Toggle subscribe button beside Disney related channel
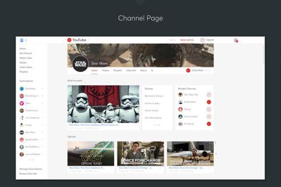The width and height of the screenshot is (281, 187). tap(209, 109)
